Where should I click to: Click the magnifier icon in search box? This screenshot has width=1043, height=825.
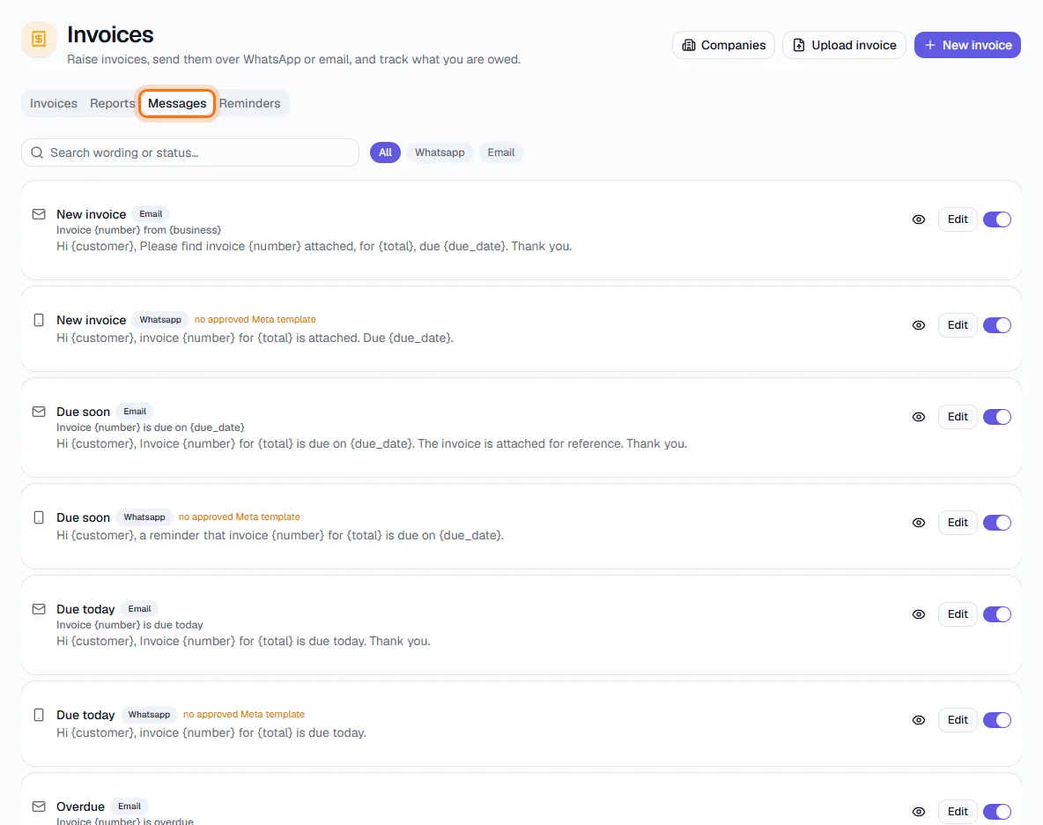point(37,152)
